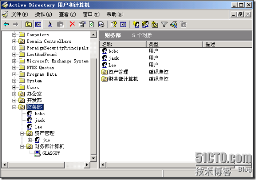
Task: Create a new user with toolbar icon
Action: click(136, 24)
